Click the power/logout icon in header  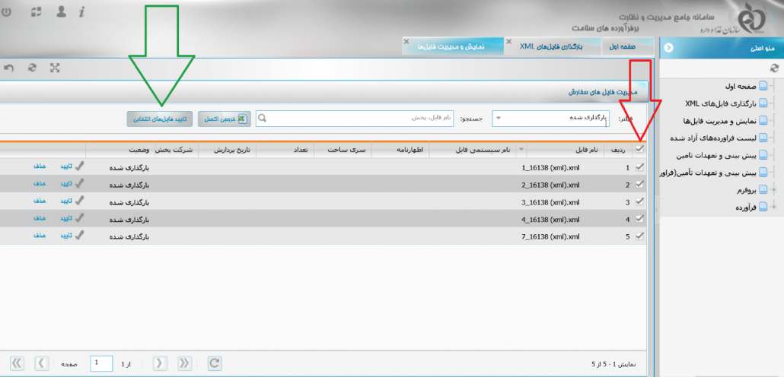[x=7, y=13]
